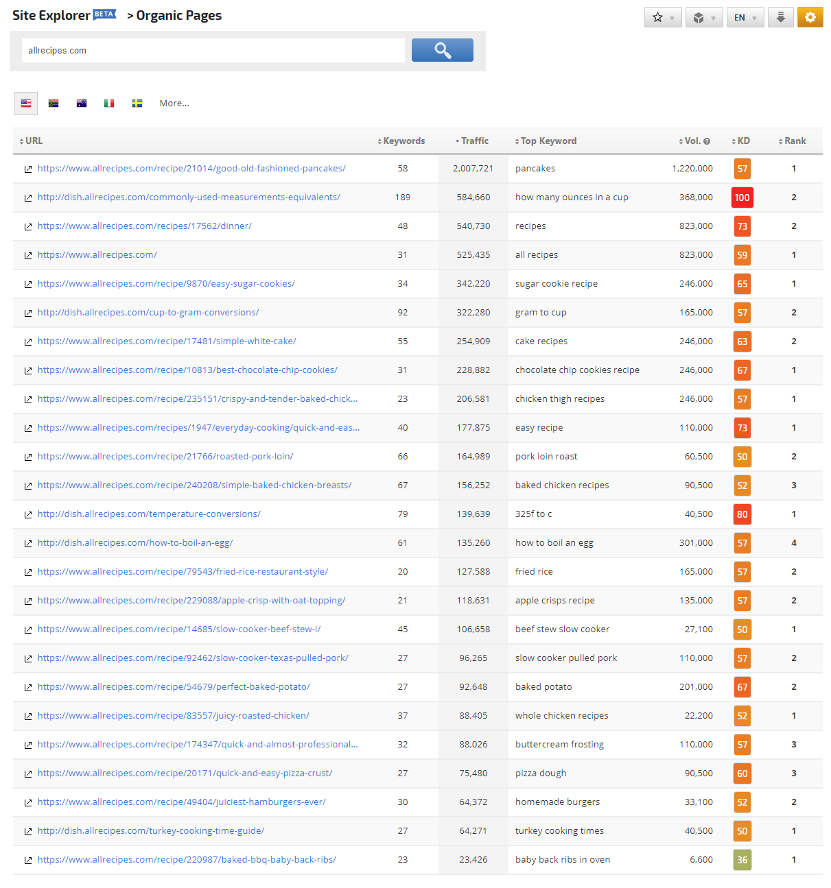
Task: Open external link icon for pancakes page
Action: point(28,169)
